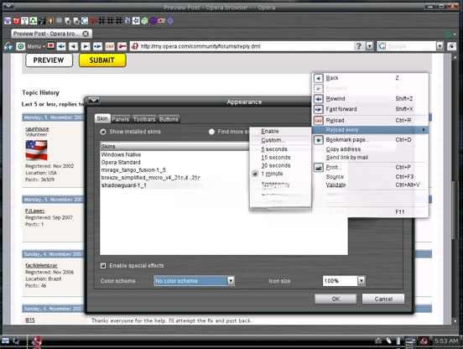Click the red heart toolbar icon
The width and height of the screenshot is (463, 349).
(51, 46)
